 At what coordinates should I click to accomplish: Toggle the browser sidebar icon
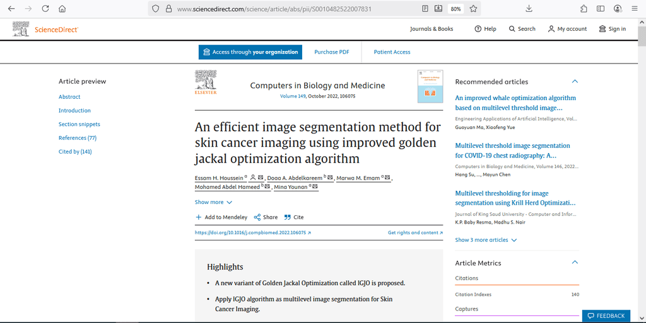[x=601, y=9]
